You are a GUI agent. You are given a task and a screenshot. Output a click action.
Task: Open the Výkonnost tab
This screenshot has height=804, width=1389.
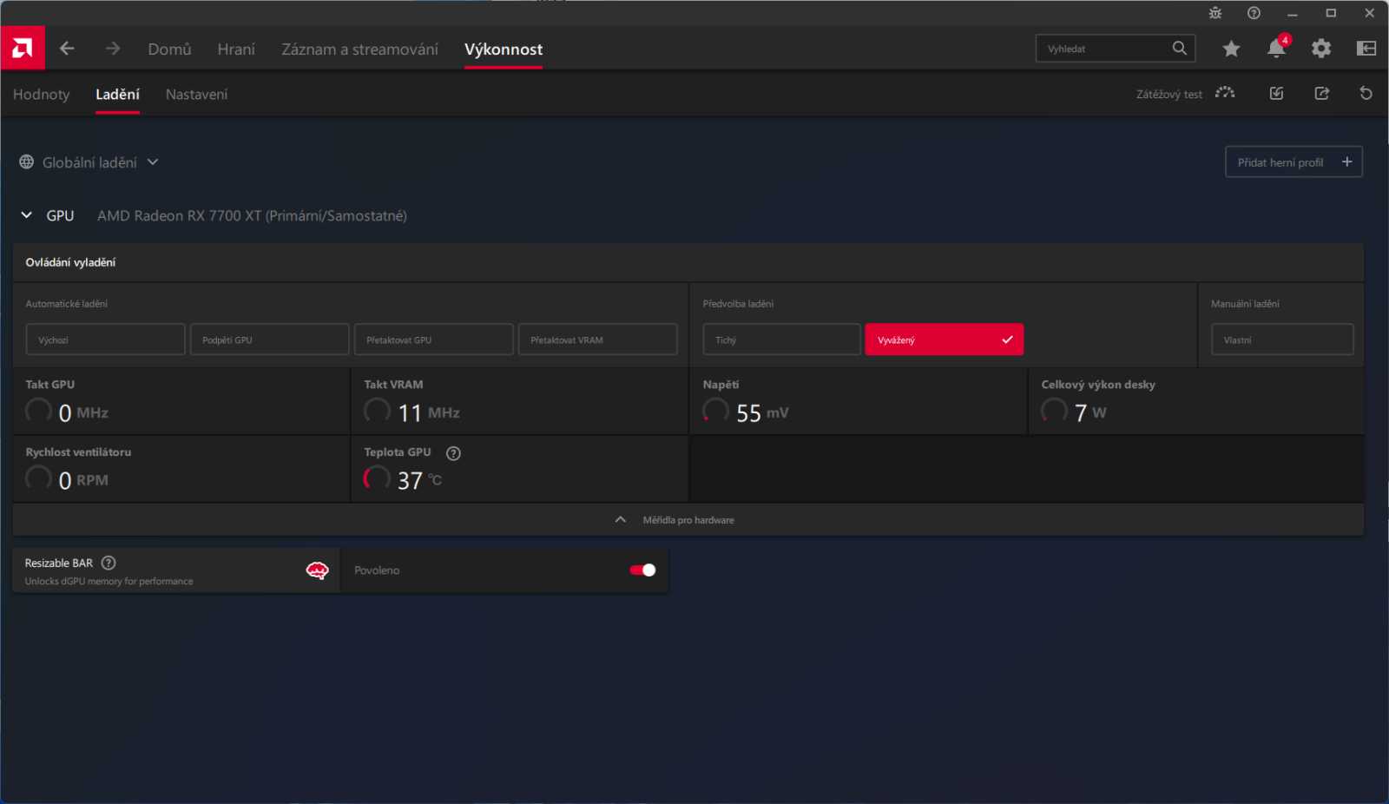[x=504, y=49]
